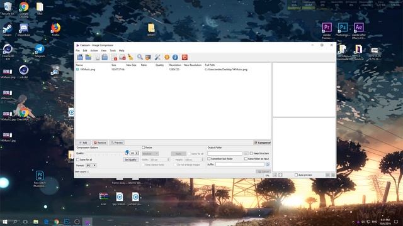
Task: Open the Edit menu
Action: click(x=85, y=51)
